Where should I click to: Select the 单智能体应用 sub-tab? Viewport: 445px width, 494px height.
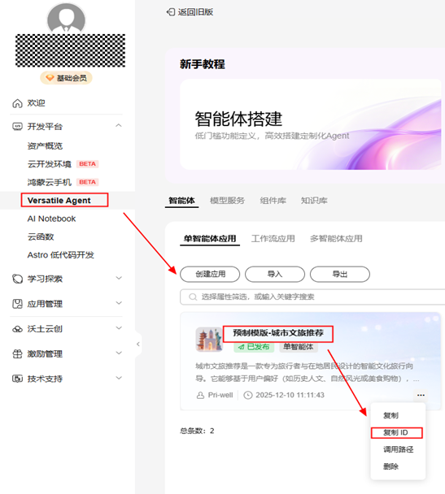pos(210,239)
